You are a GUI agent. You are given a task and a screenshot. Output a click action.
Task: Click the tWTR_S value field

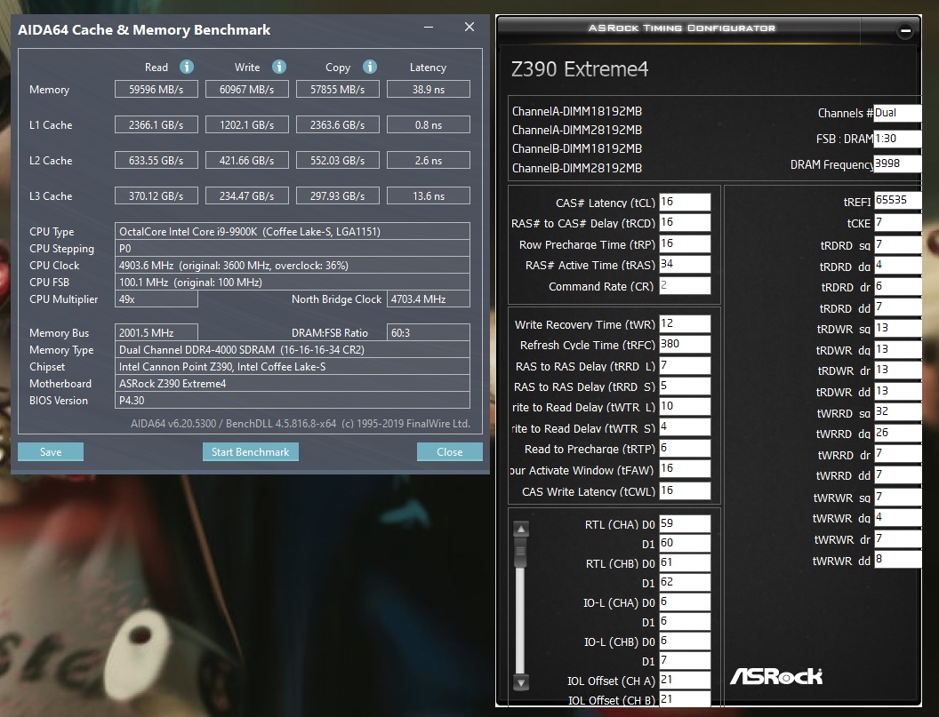[x=685, y=427]
